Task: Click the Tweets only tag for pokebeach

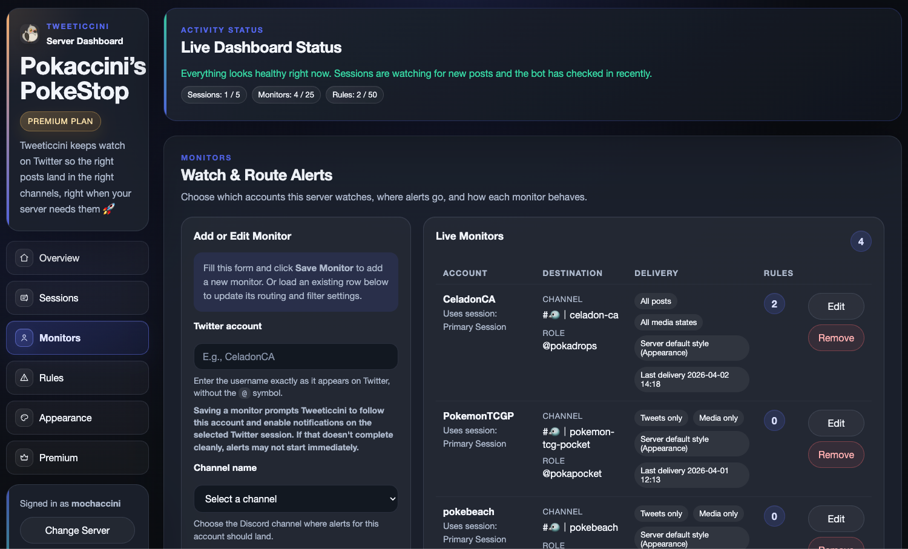Action: tap(661, 513)
